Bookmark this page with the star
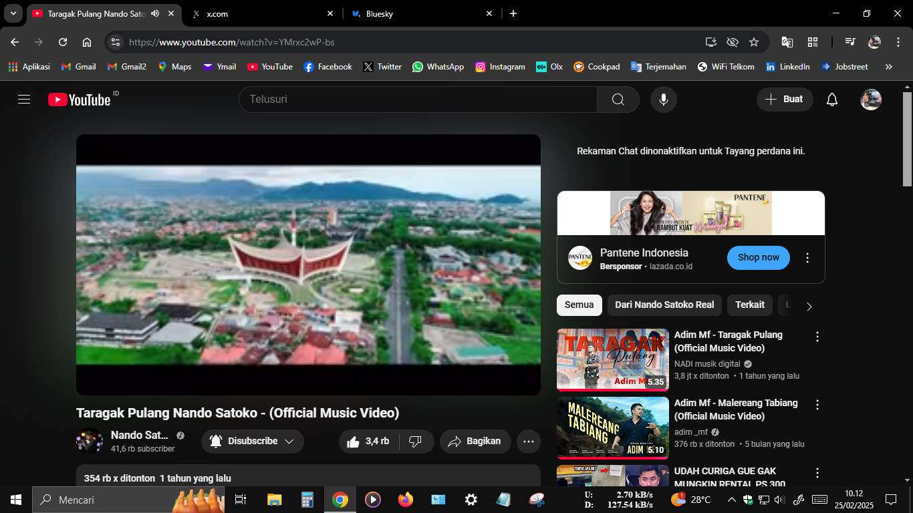The width and height of the screenshot is (913, 513). tap(754, 42)
